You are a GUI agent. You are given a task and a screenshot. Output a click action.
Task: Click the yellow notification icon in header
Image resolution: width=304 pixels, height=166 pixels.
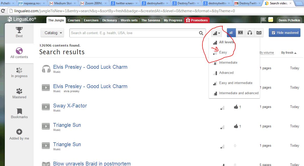pos(271,20)
